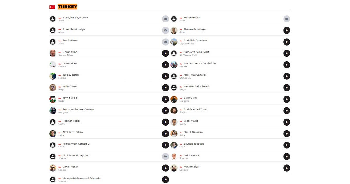Play Osman Cetinkaya's video
Screen dimensions: 350x184
tap(286, 30)
